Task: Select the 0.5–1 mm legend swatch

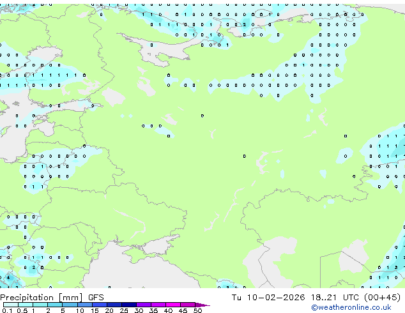Action: point(26,305)
